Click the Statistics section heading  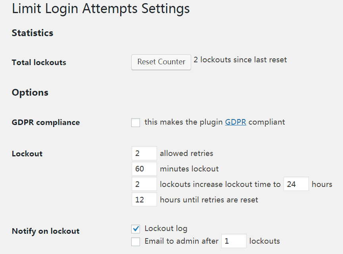click(33, 33)
